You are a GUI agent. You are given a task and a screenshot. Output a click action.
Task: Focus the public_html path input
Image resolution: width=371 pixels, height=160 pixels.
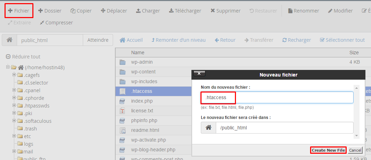pos(50,40)
